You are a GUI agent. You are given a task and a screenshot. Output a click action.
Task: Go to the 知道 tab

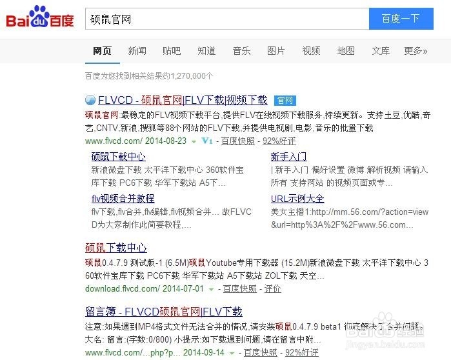206,51
